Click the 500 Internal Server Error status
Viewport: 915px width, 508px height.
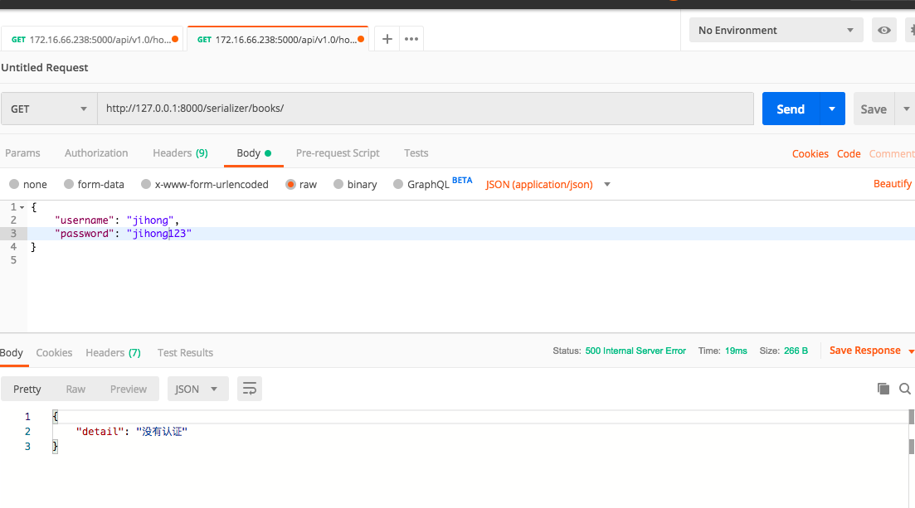[x=635, y=351]
